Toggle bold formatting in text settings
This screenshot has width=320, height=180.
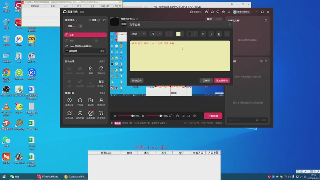point(203,34)
